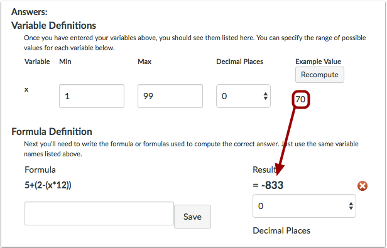Click the saved formula 5+(2-(x*12))
Image resolution: width=387 pixels, height=248 pixels.
48,185
